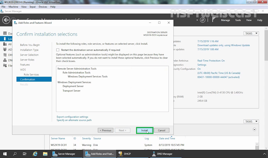This screenshot has height=158, width=268.
Task: Open Server Manager's View menu
Action: tap(249, 20)
